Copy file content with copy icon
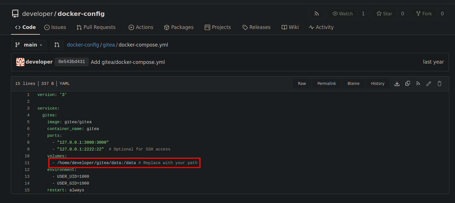This screenshot has height=203, width=455. [408, 83]
